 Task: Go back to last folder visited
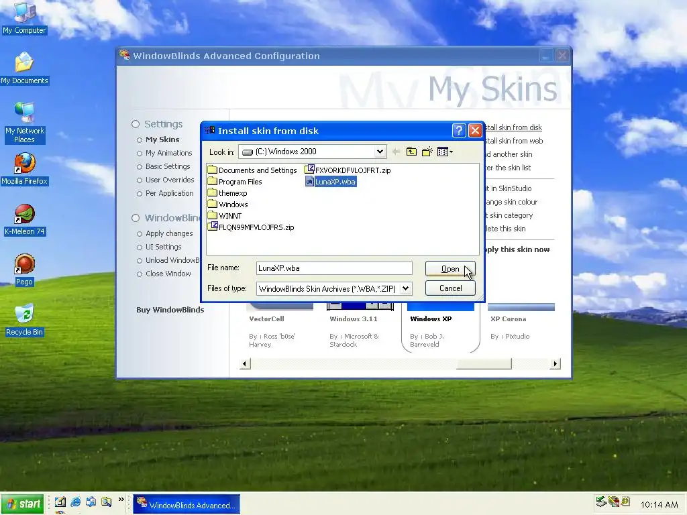tap(396, 152)
